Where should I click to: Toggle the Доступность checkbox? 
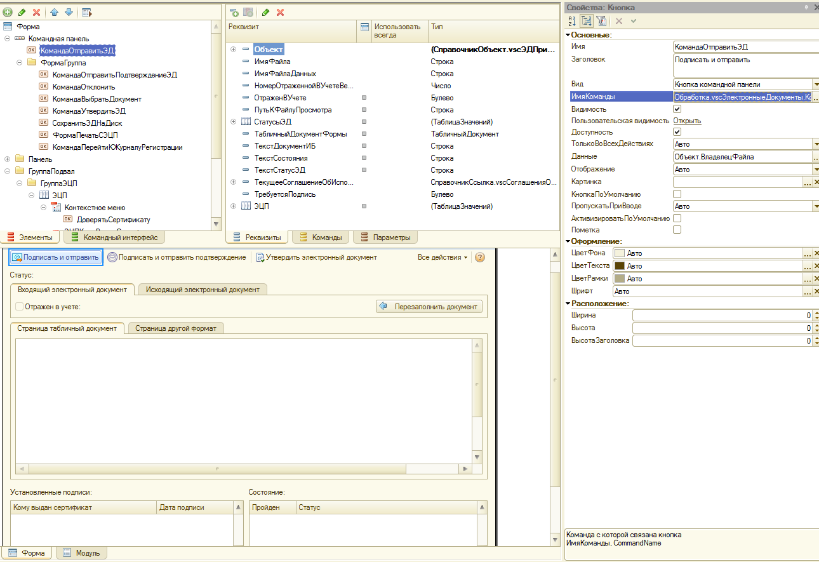(x=677, y=132)
